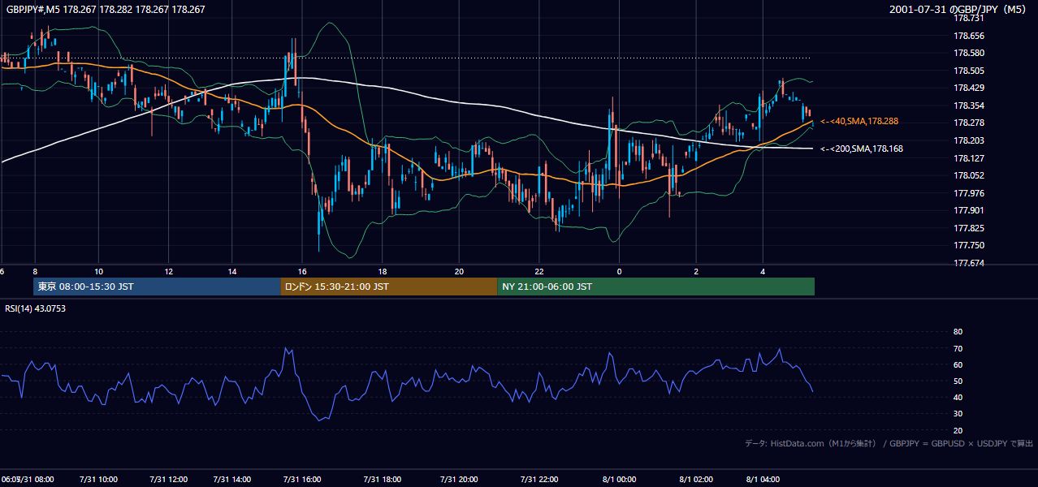
Task: Click the 177.750 price axis label
Action: click(968, 245)
